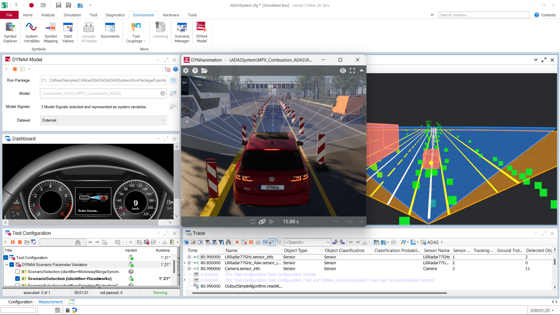Image resolution: width=560 pixels, height=315 pixels.
Task: Open the DYNA4 Model panel menu chevron
Action: 158,60
